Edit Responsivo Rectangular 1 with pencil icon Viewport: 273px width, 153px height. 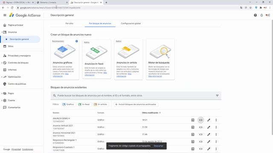(x=209, y=142)
